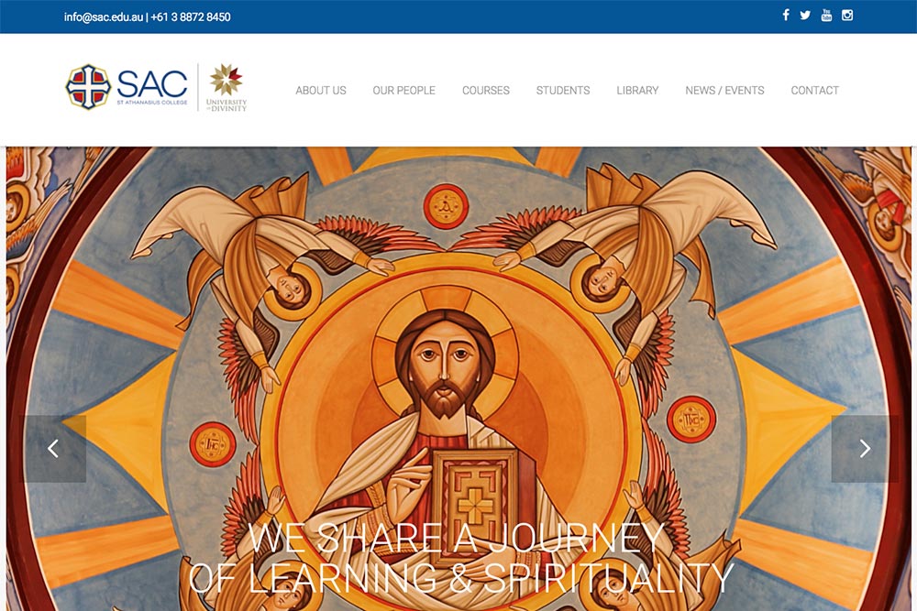Open the Instagram social icon
This screenshot has height=611, width=917.
click(847, 16)
